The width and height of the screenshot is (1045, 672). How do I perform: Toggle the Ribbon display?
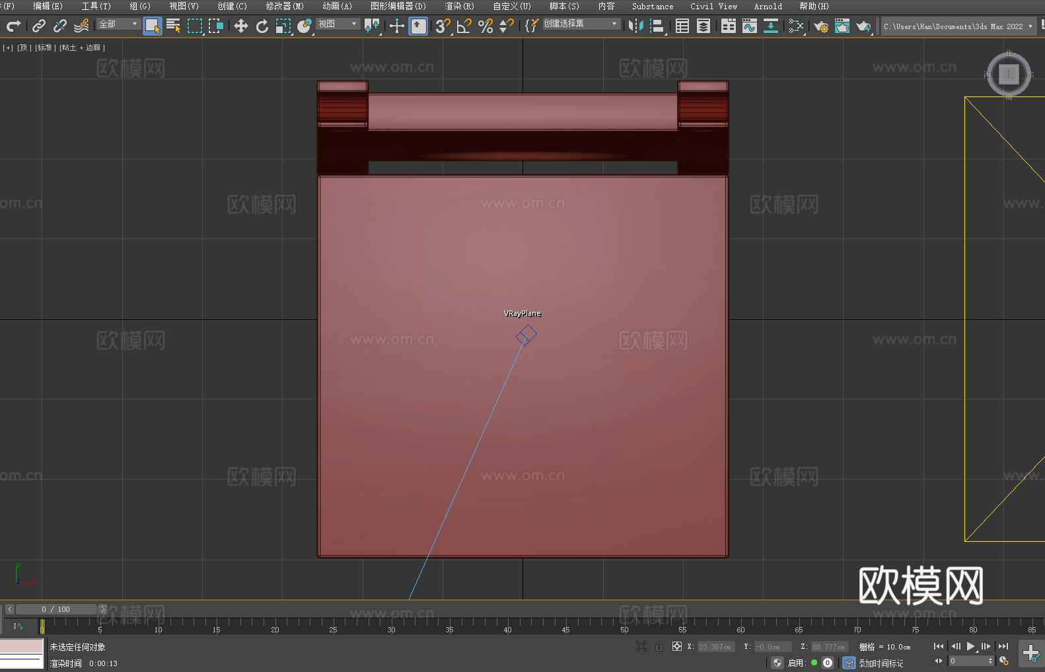coord(729,26)
